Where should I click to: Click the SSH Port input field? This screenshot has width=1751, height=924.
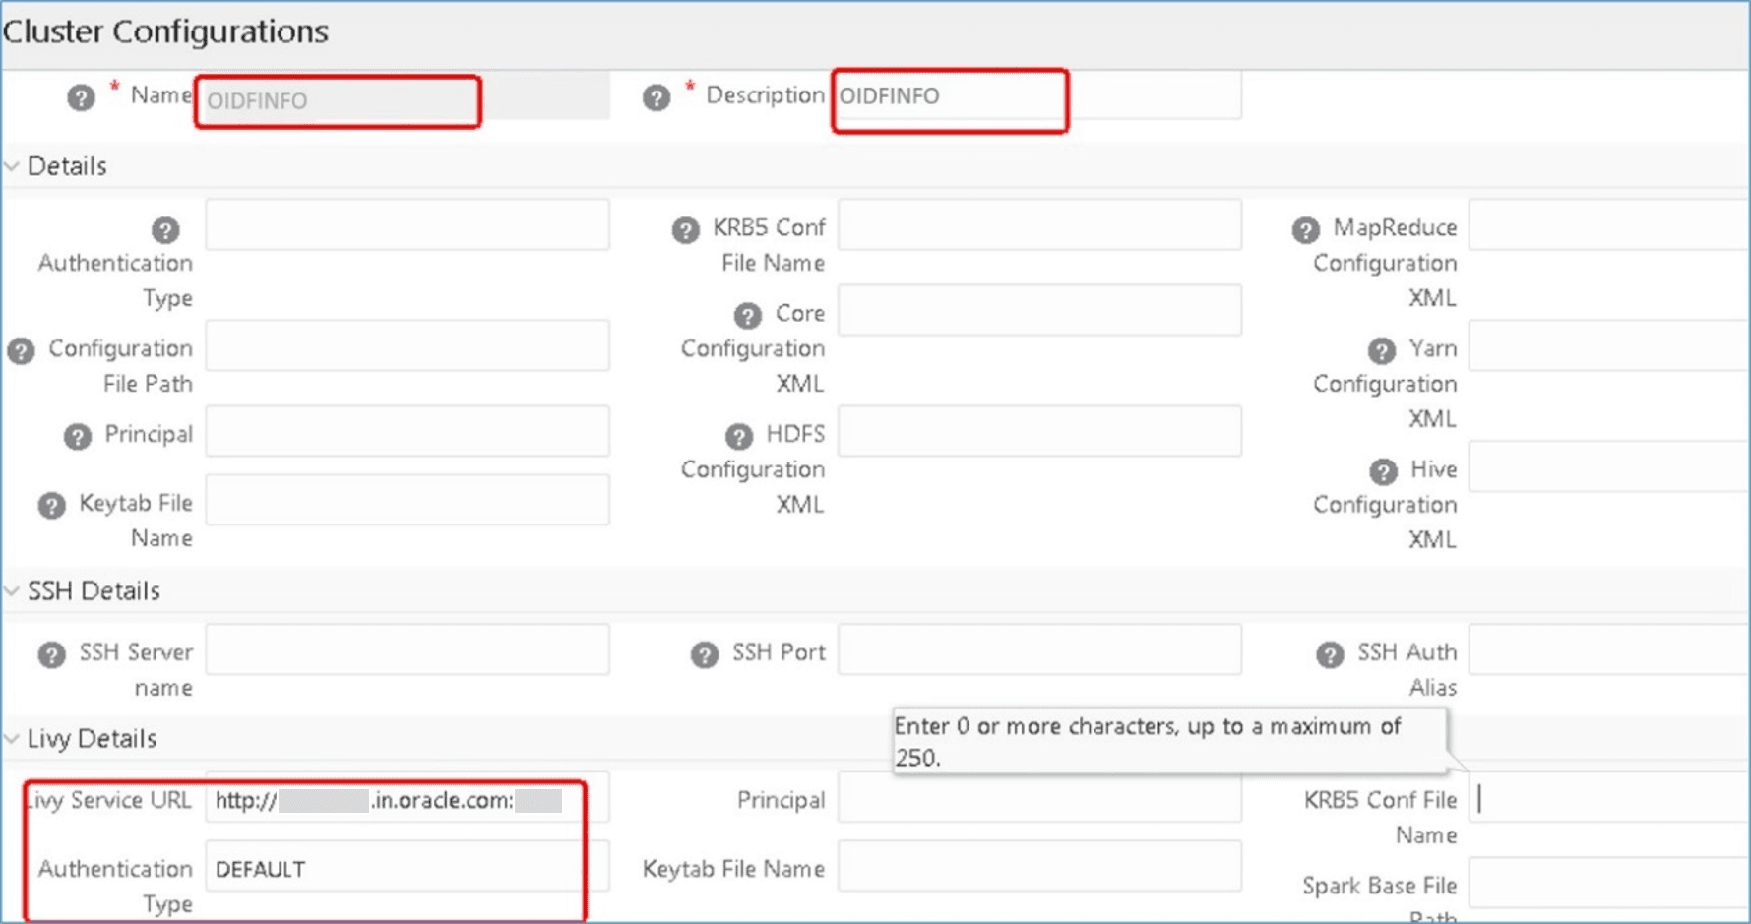click(1038, 649)
